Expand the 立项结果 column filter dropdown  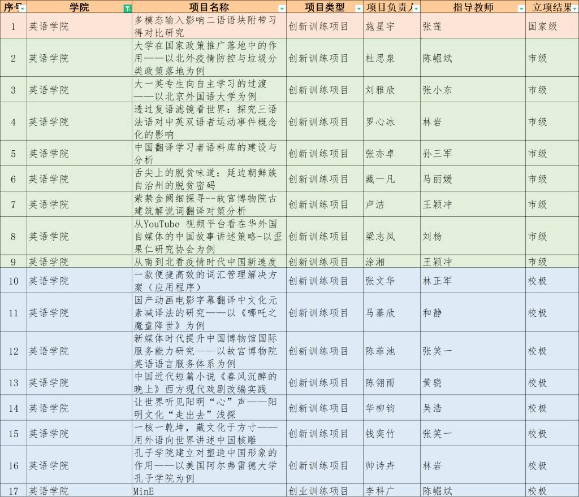pos(573,8)
